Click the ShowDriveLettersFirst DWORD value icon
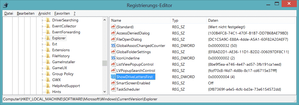The image size is (299, 105). click(x=113, y=77)
